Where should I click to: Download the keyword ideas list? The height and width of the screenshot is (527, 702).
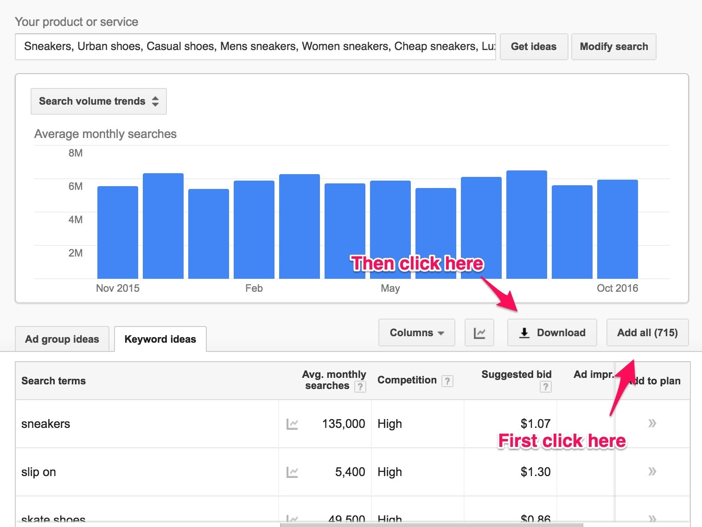click(552, 333)
